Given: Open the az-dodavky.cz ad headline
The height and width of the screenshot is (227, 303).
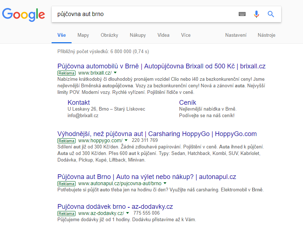Looking at the screenshot, I should 115,207.
